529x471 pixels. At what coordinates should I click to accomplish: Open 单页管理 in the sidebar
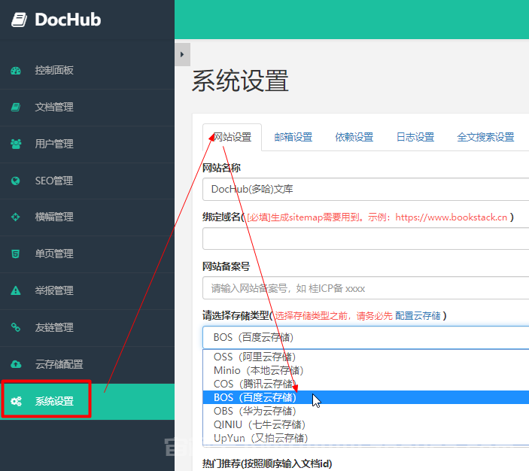pyautogui.click(x=87, y=254)
